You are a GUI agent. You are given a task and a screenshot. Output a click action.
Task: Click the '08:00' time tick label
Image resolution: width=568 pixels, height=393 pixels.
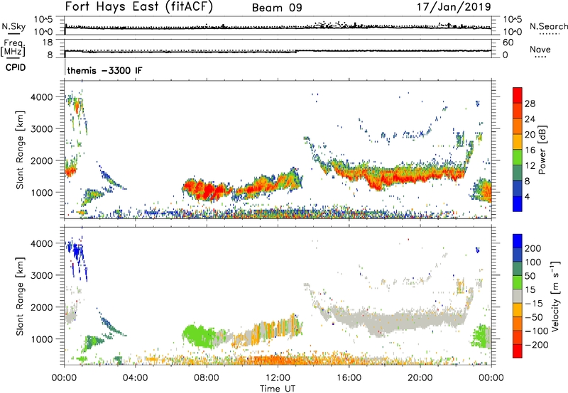(207, 378)
